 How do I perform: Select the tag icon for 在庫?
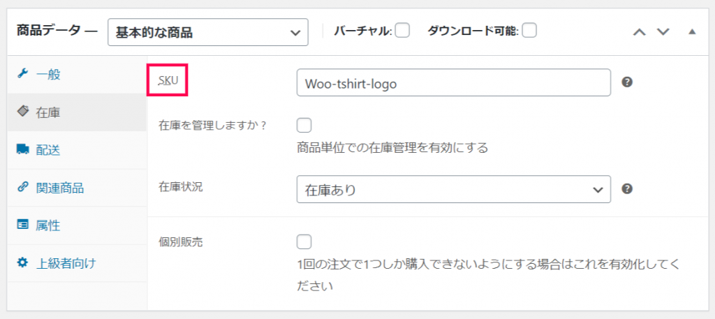tap(22, 112)
